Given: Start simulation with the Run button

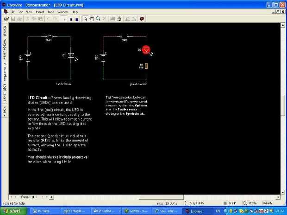Looking at the screenshot, I should coord(64,19).
